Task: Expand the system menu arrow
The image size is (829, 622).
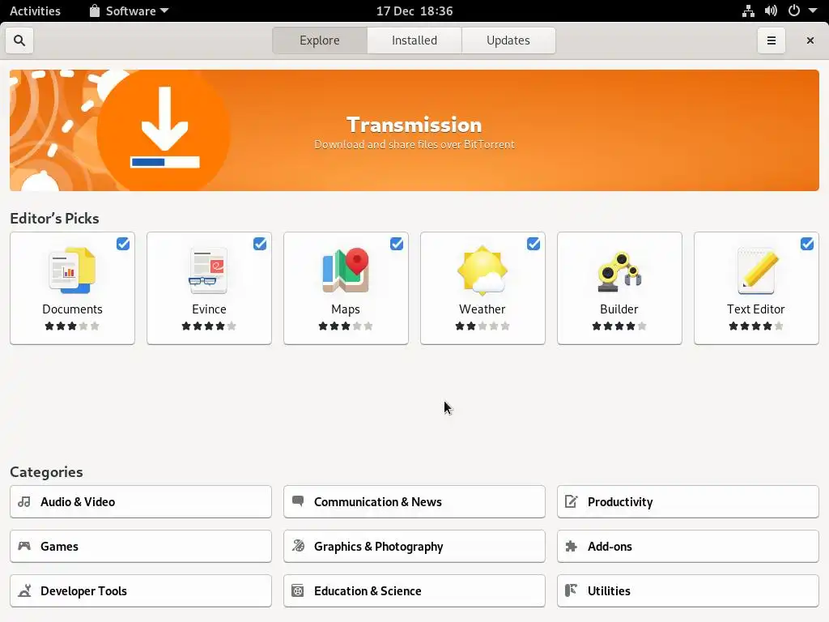Action: [x=813, y=11]
